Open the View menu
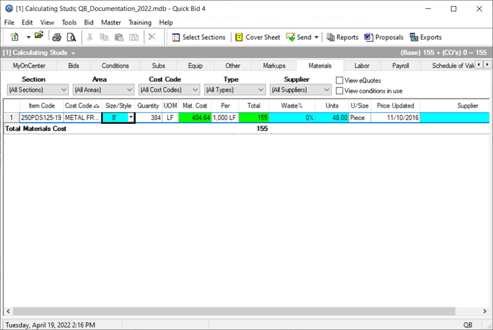Screen dimensions: 493x330 coord(47,23)
